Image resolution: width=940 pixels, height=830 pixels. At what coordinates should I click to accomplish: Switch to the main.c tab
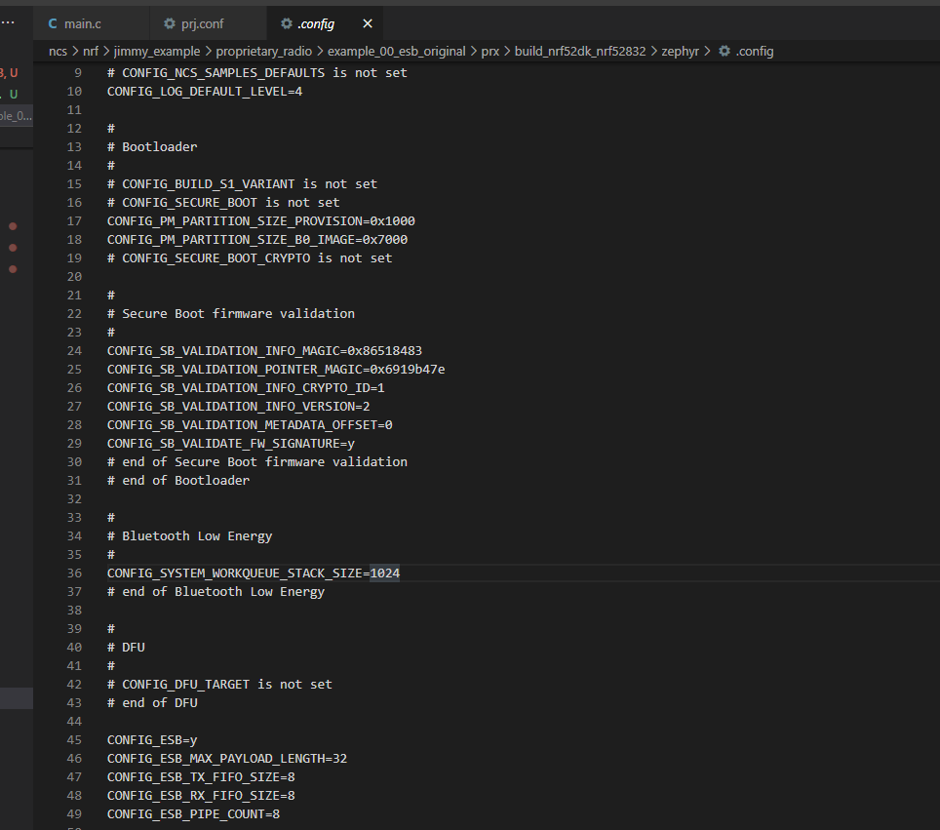[x=85, y=23]
